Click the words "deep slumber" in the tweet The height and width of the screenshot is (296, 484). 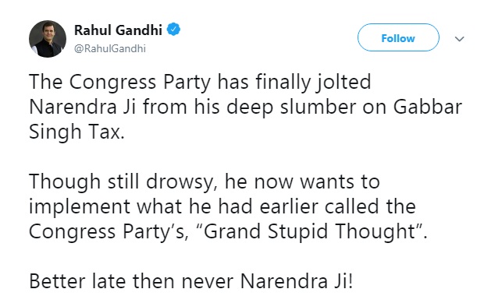[291, 107]
